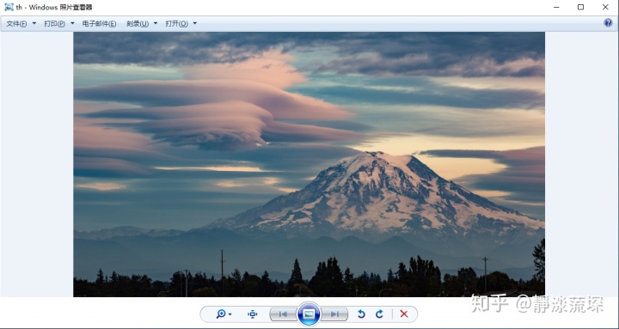The width and height of the screenshot is (619, 329).
Task: Click the 电子邮件(E) menu item
Action: pyautogui.click(x=99, y=24)
